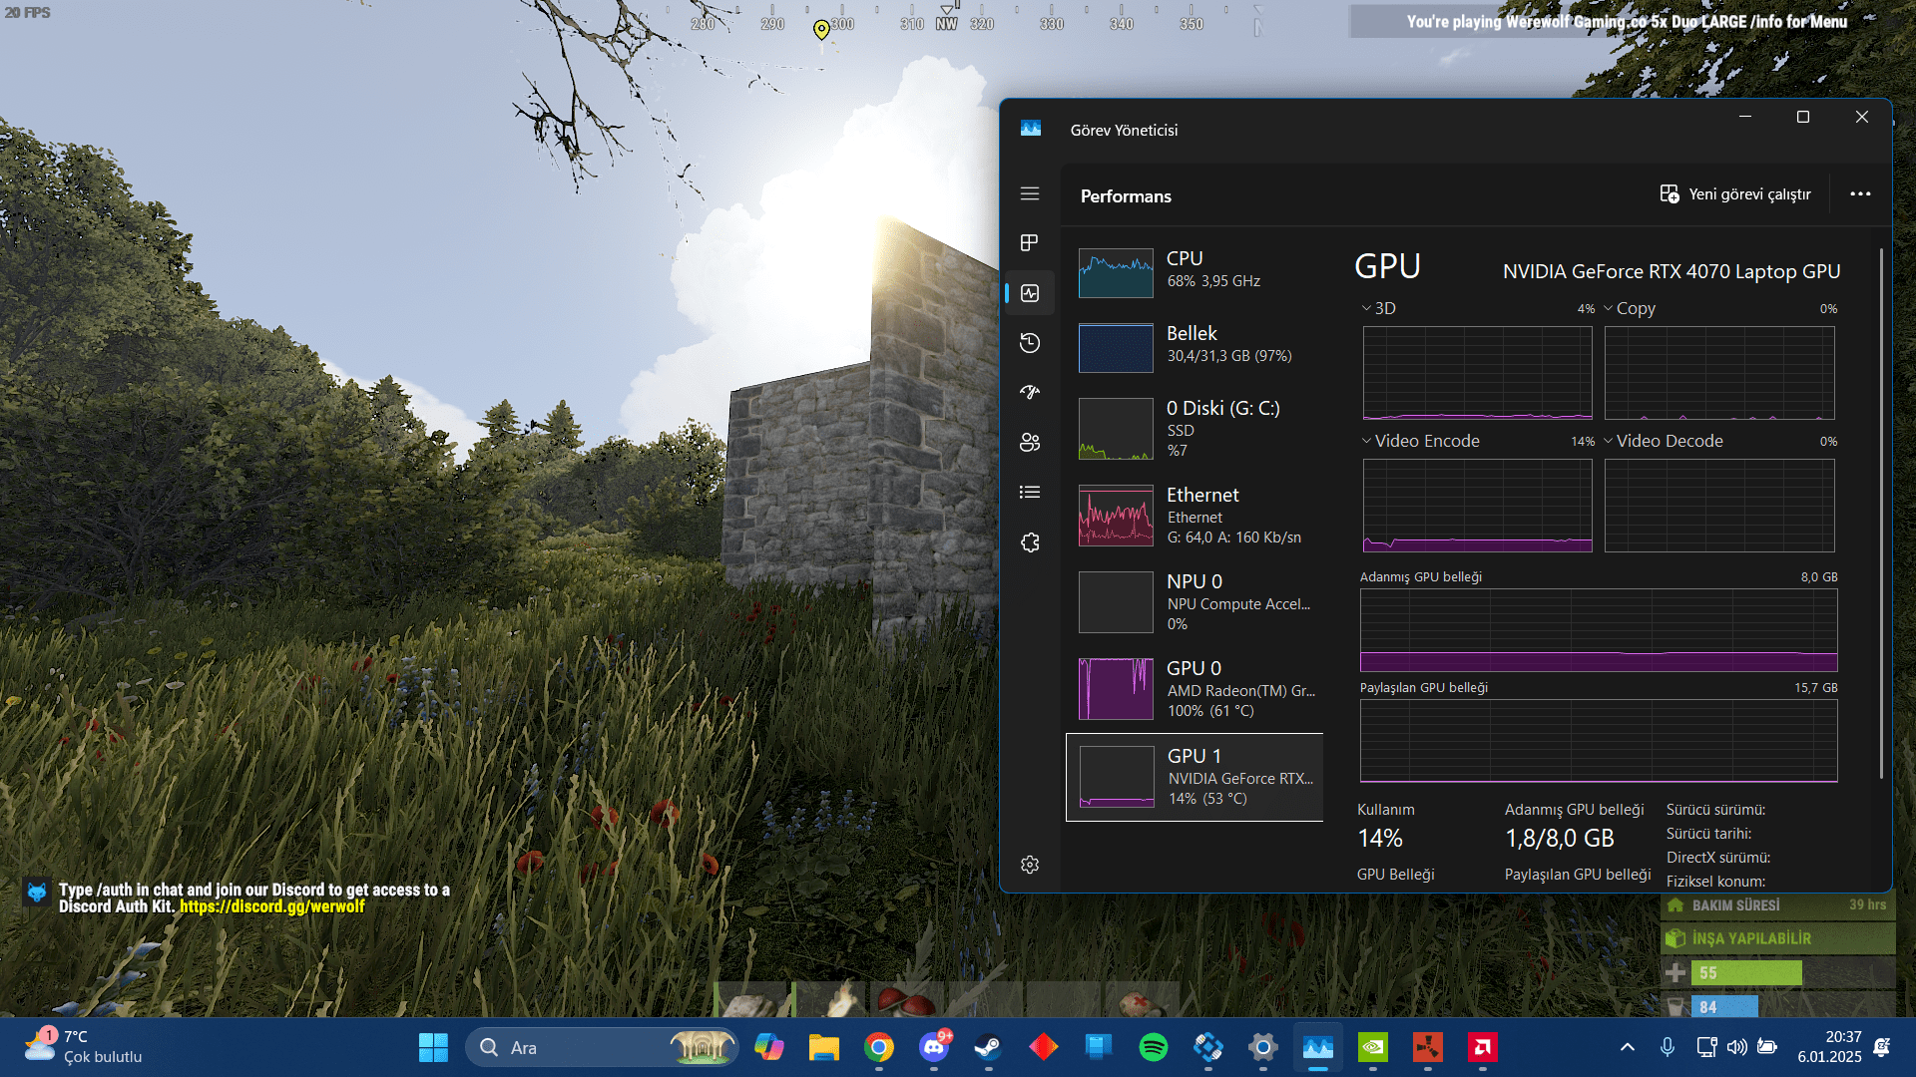Screen dimensions: 1916x1077
Task: Open the Users page icon
Action: [1030, 442]
